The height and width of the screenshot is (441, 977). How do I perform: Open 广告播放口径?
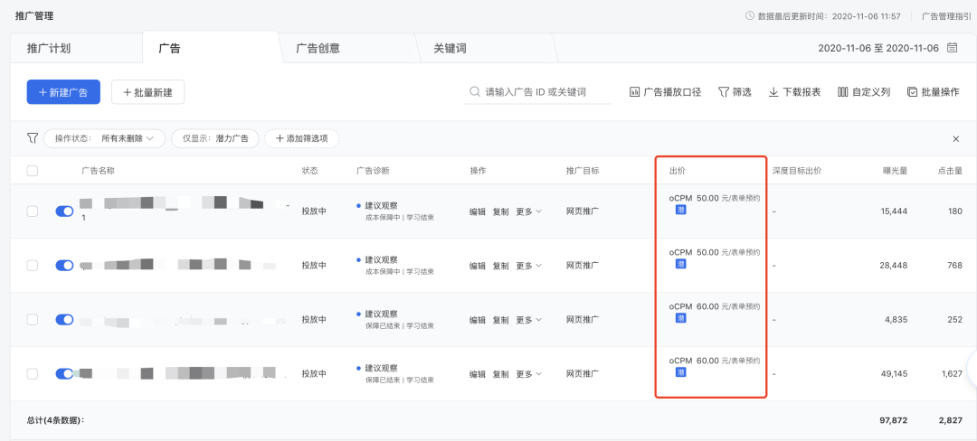click(x=666, y=92)
